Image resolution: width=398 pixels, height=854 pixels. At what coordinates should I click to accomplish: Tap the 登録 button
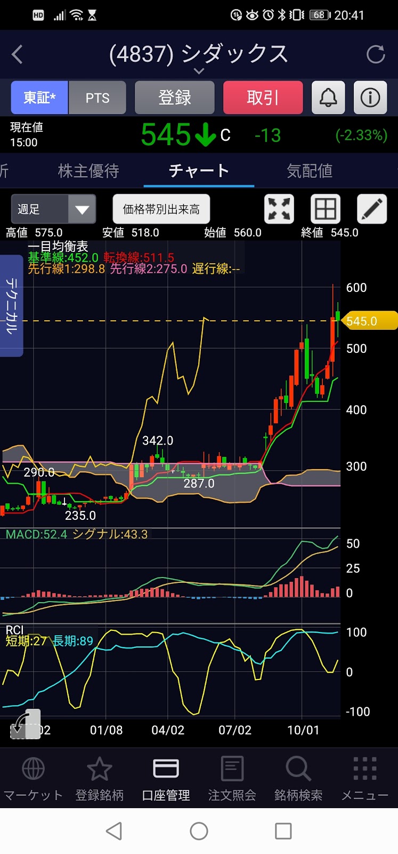click(175, 98)
